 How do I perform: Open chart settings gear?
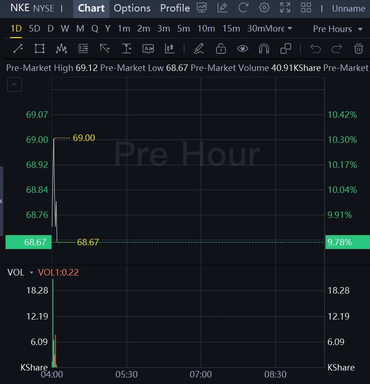tap(264, 8)
